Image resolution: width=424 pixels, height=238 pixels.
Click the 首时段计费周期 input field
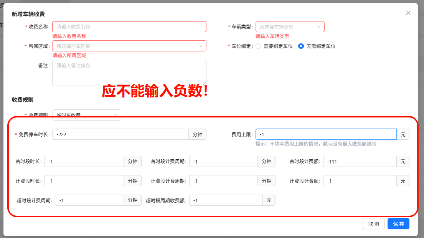tap(223, 161)
